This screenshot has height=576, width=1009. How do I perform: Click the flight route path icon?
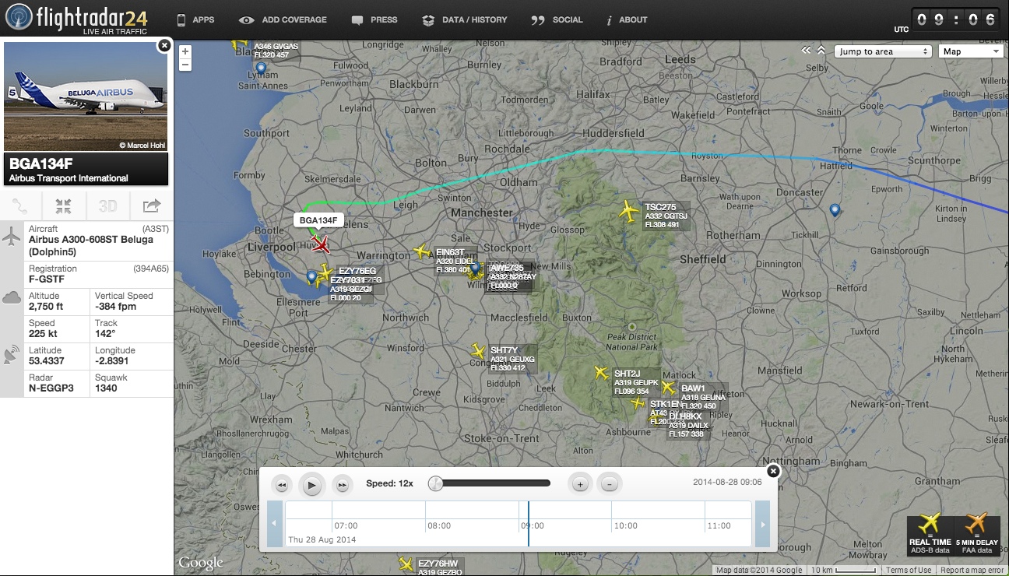click(21, 206)
